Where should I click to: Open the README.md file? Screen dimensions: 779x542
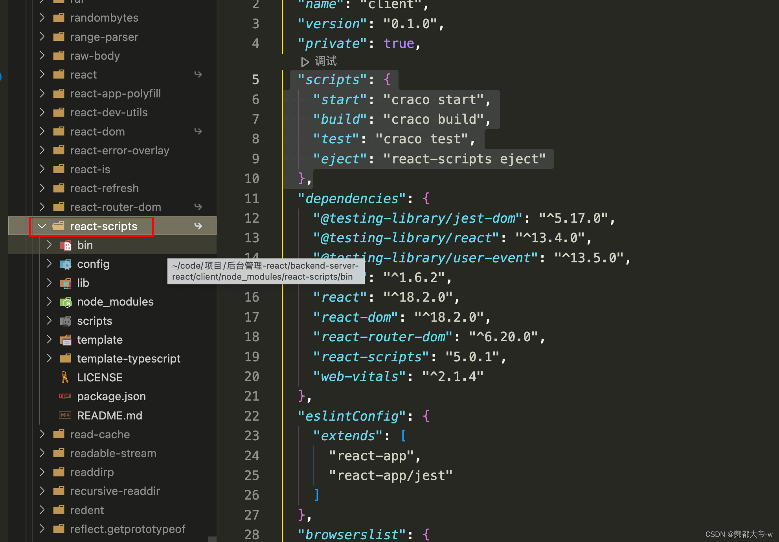110,415
